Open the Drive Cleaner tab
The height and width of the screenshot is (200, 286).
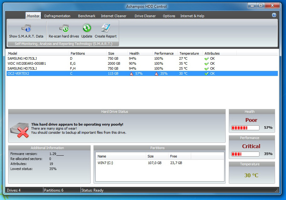click(145, 16)
